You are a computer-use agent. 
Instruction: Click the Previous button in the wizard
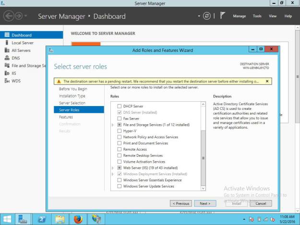181,203
